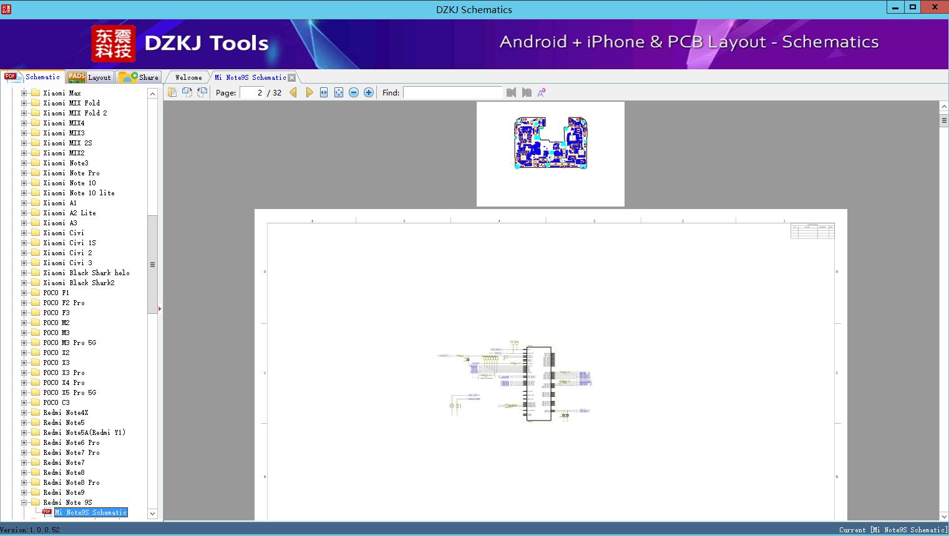Expand the Xiaomi Max folder
Image resolution: width=949 pixels, height=536 pixels.
click(x=24, y=93)
